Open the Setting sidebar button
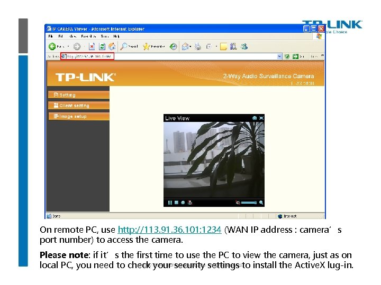 click(x=79, y=95)
